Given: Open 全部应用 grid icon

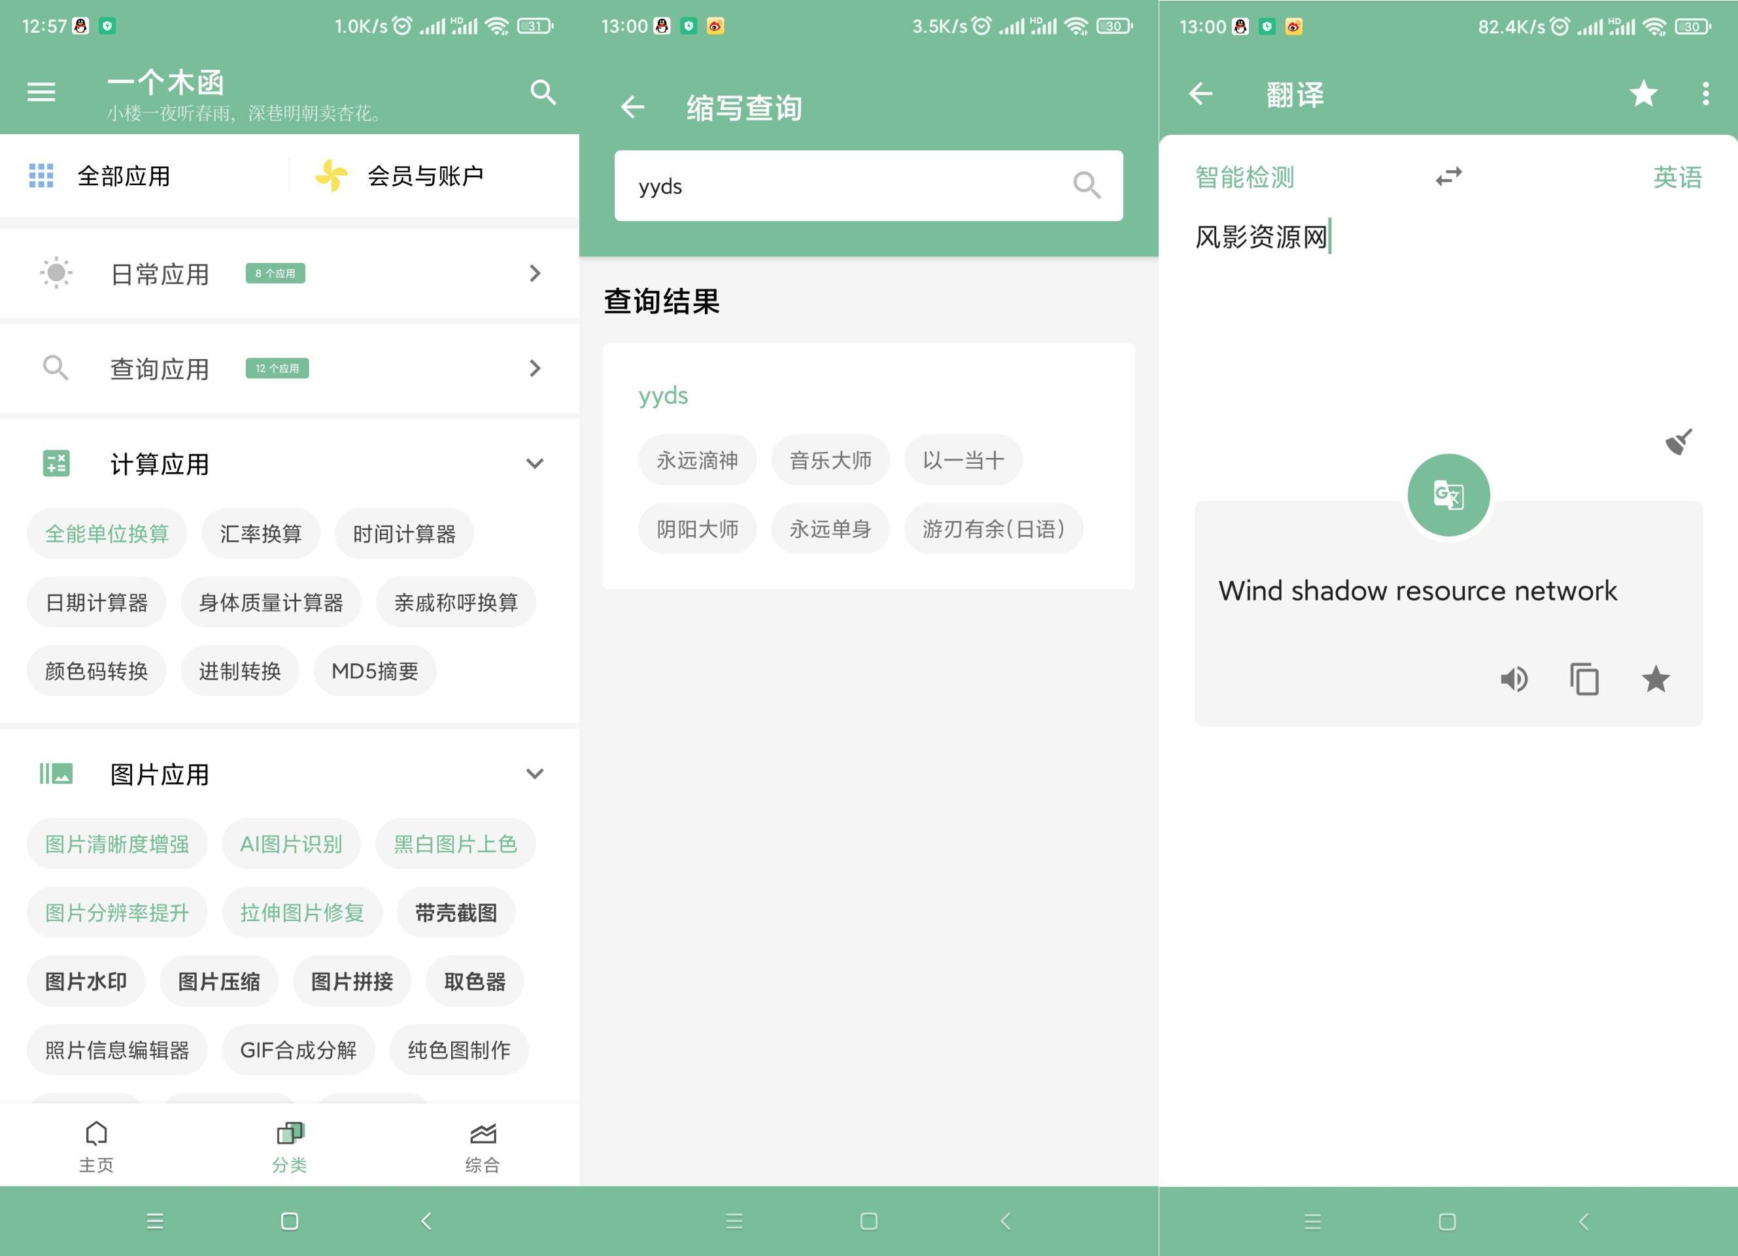Looking at the screenshot, I should (x=41, y=175).
